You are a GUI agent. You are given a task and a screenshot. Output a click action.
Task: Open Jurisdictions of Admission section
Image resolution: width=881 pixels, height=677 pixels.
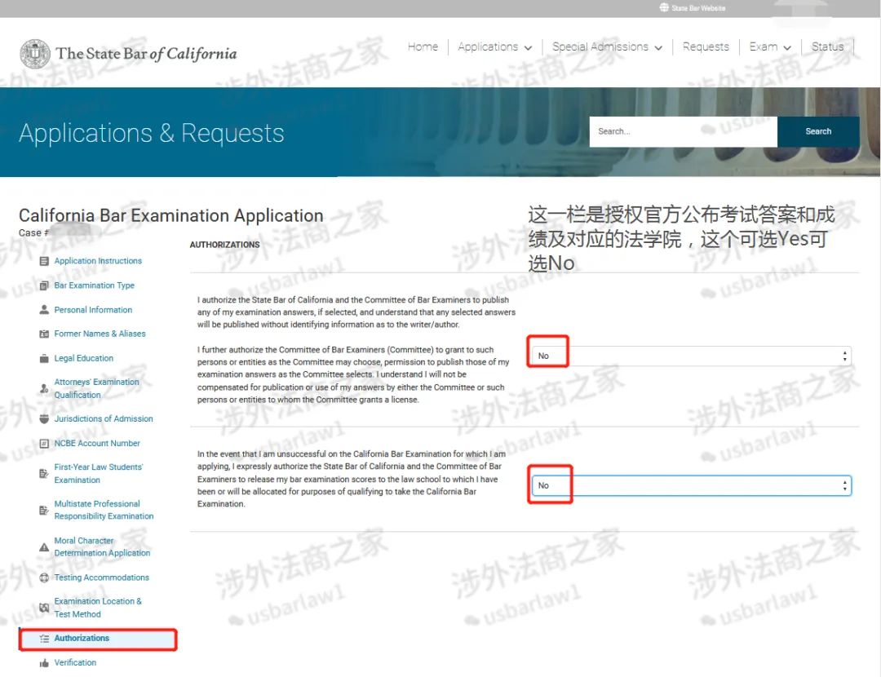click(x=104, y=418)
